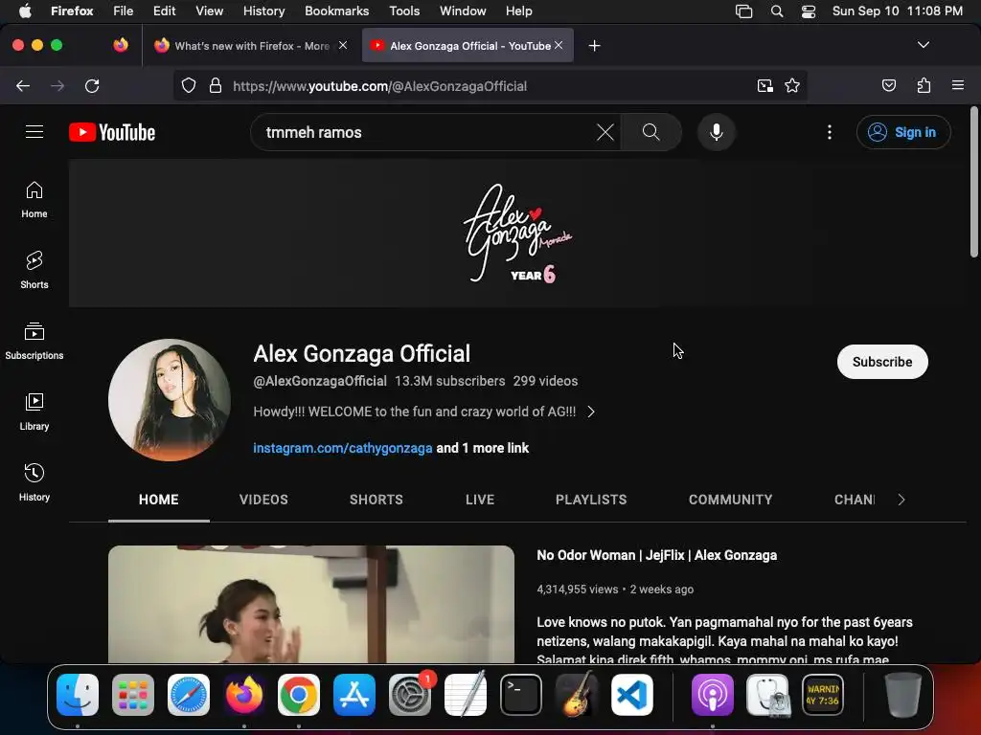Viewport: 981px width, 735px height.
Task: Open YouTube guide hamburger menu
Action: click(34, 132)
